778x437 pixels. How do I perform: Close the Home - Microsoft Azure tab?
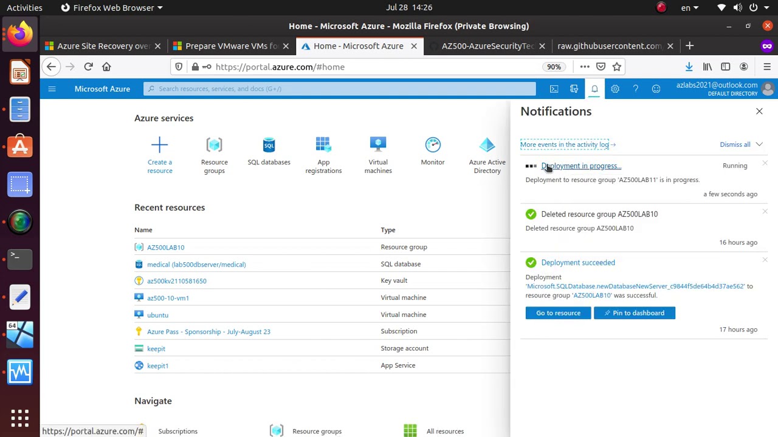point(414,46)
